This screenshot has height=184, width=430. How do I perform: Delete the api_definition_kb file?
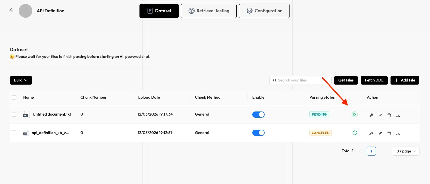(x=389, y=133)
